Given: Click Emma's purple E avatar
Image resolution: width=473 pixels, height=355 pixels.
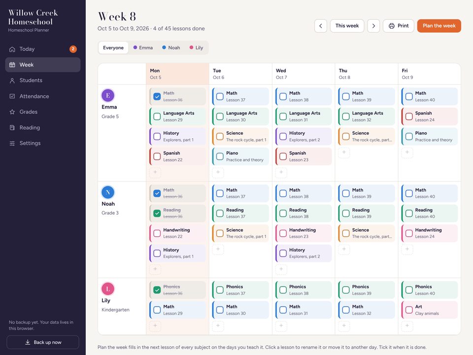Looking at the screenshot, I should pos(108,95).
